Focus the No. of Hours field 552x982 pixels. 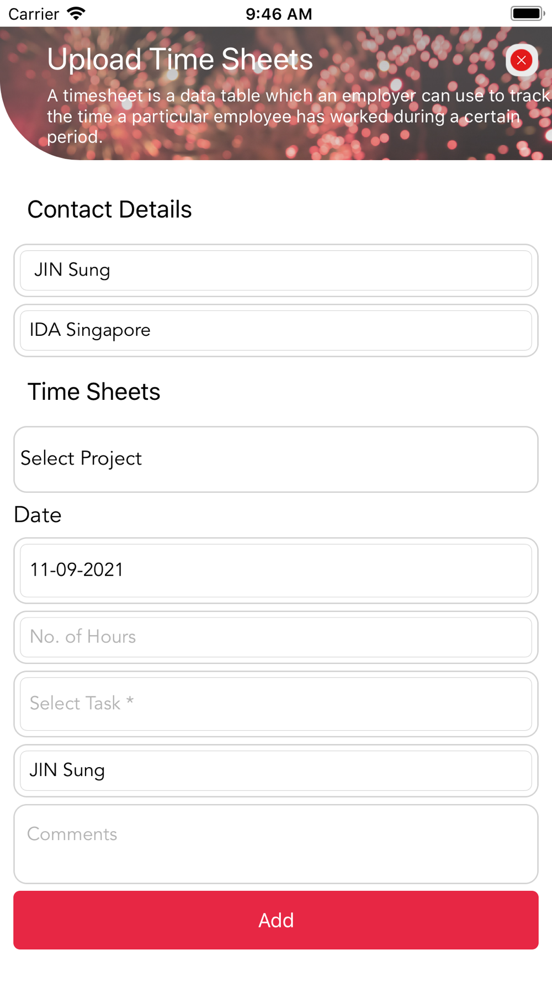[276, 637]
